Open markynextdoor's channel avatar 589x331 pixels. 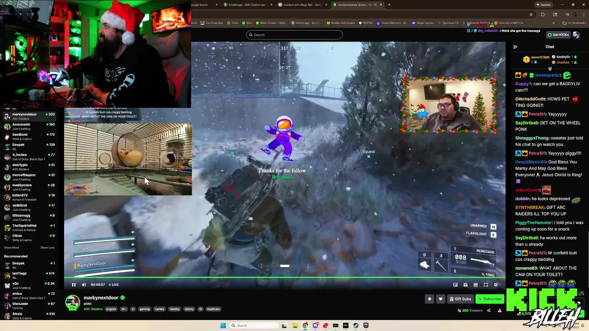(72, 302)
